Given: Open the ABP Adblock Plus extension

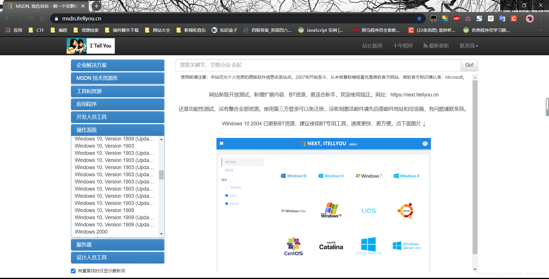Looking at the screenshot, I should [456, 19].
